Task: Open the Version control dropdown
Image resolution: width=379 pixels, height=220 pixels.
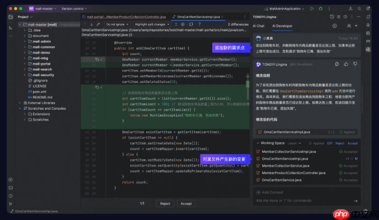Action: (74, 9)
